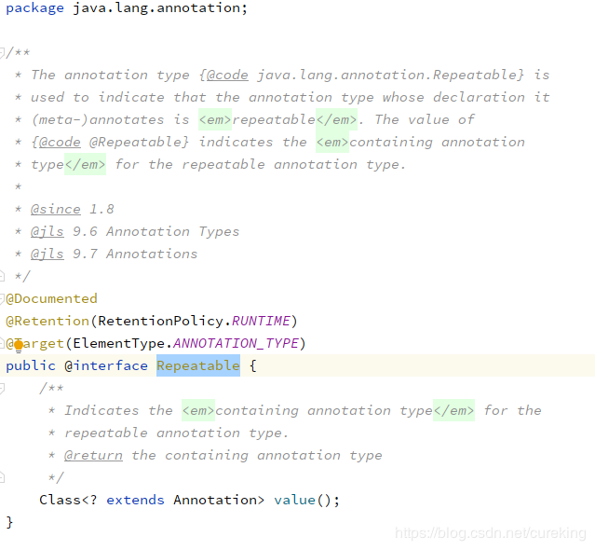Click the @Documented annotation
Screen dimensions: 595x550
coord(52,298)
